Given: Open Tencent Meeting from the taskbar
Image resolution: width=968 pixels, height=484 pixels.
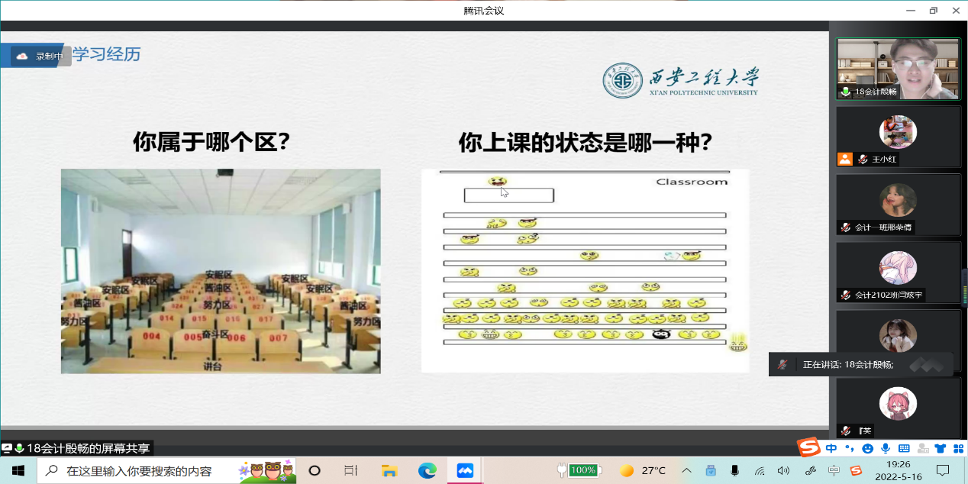Looking at the screenshot, I should point(465,470).
